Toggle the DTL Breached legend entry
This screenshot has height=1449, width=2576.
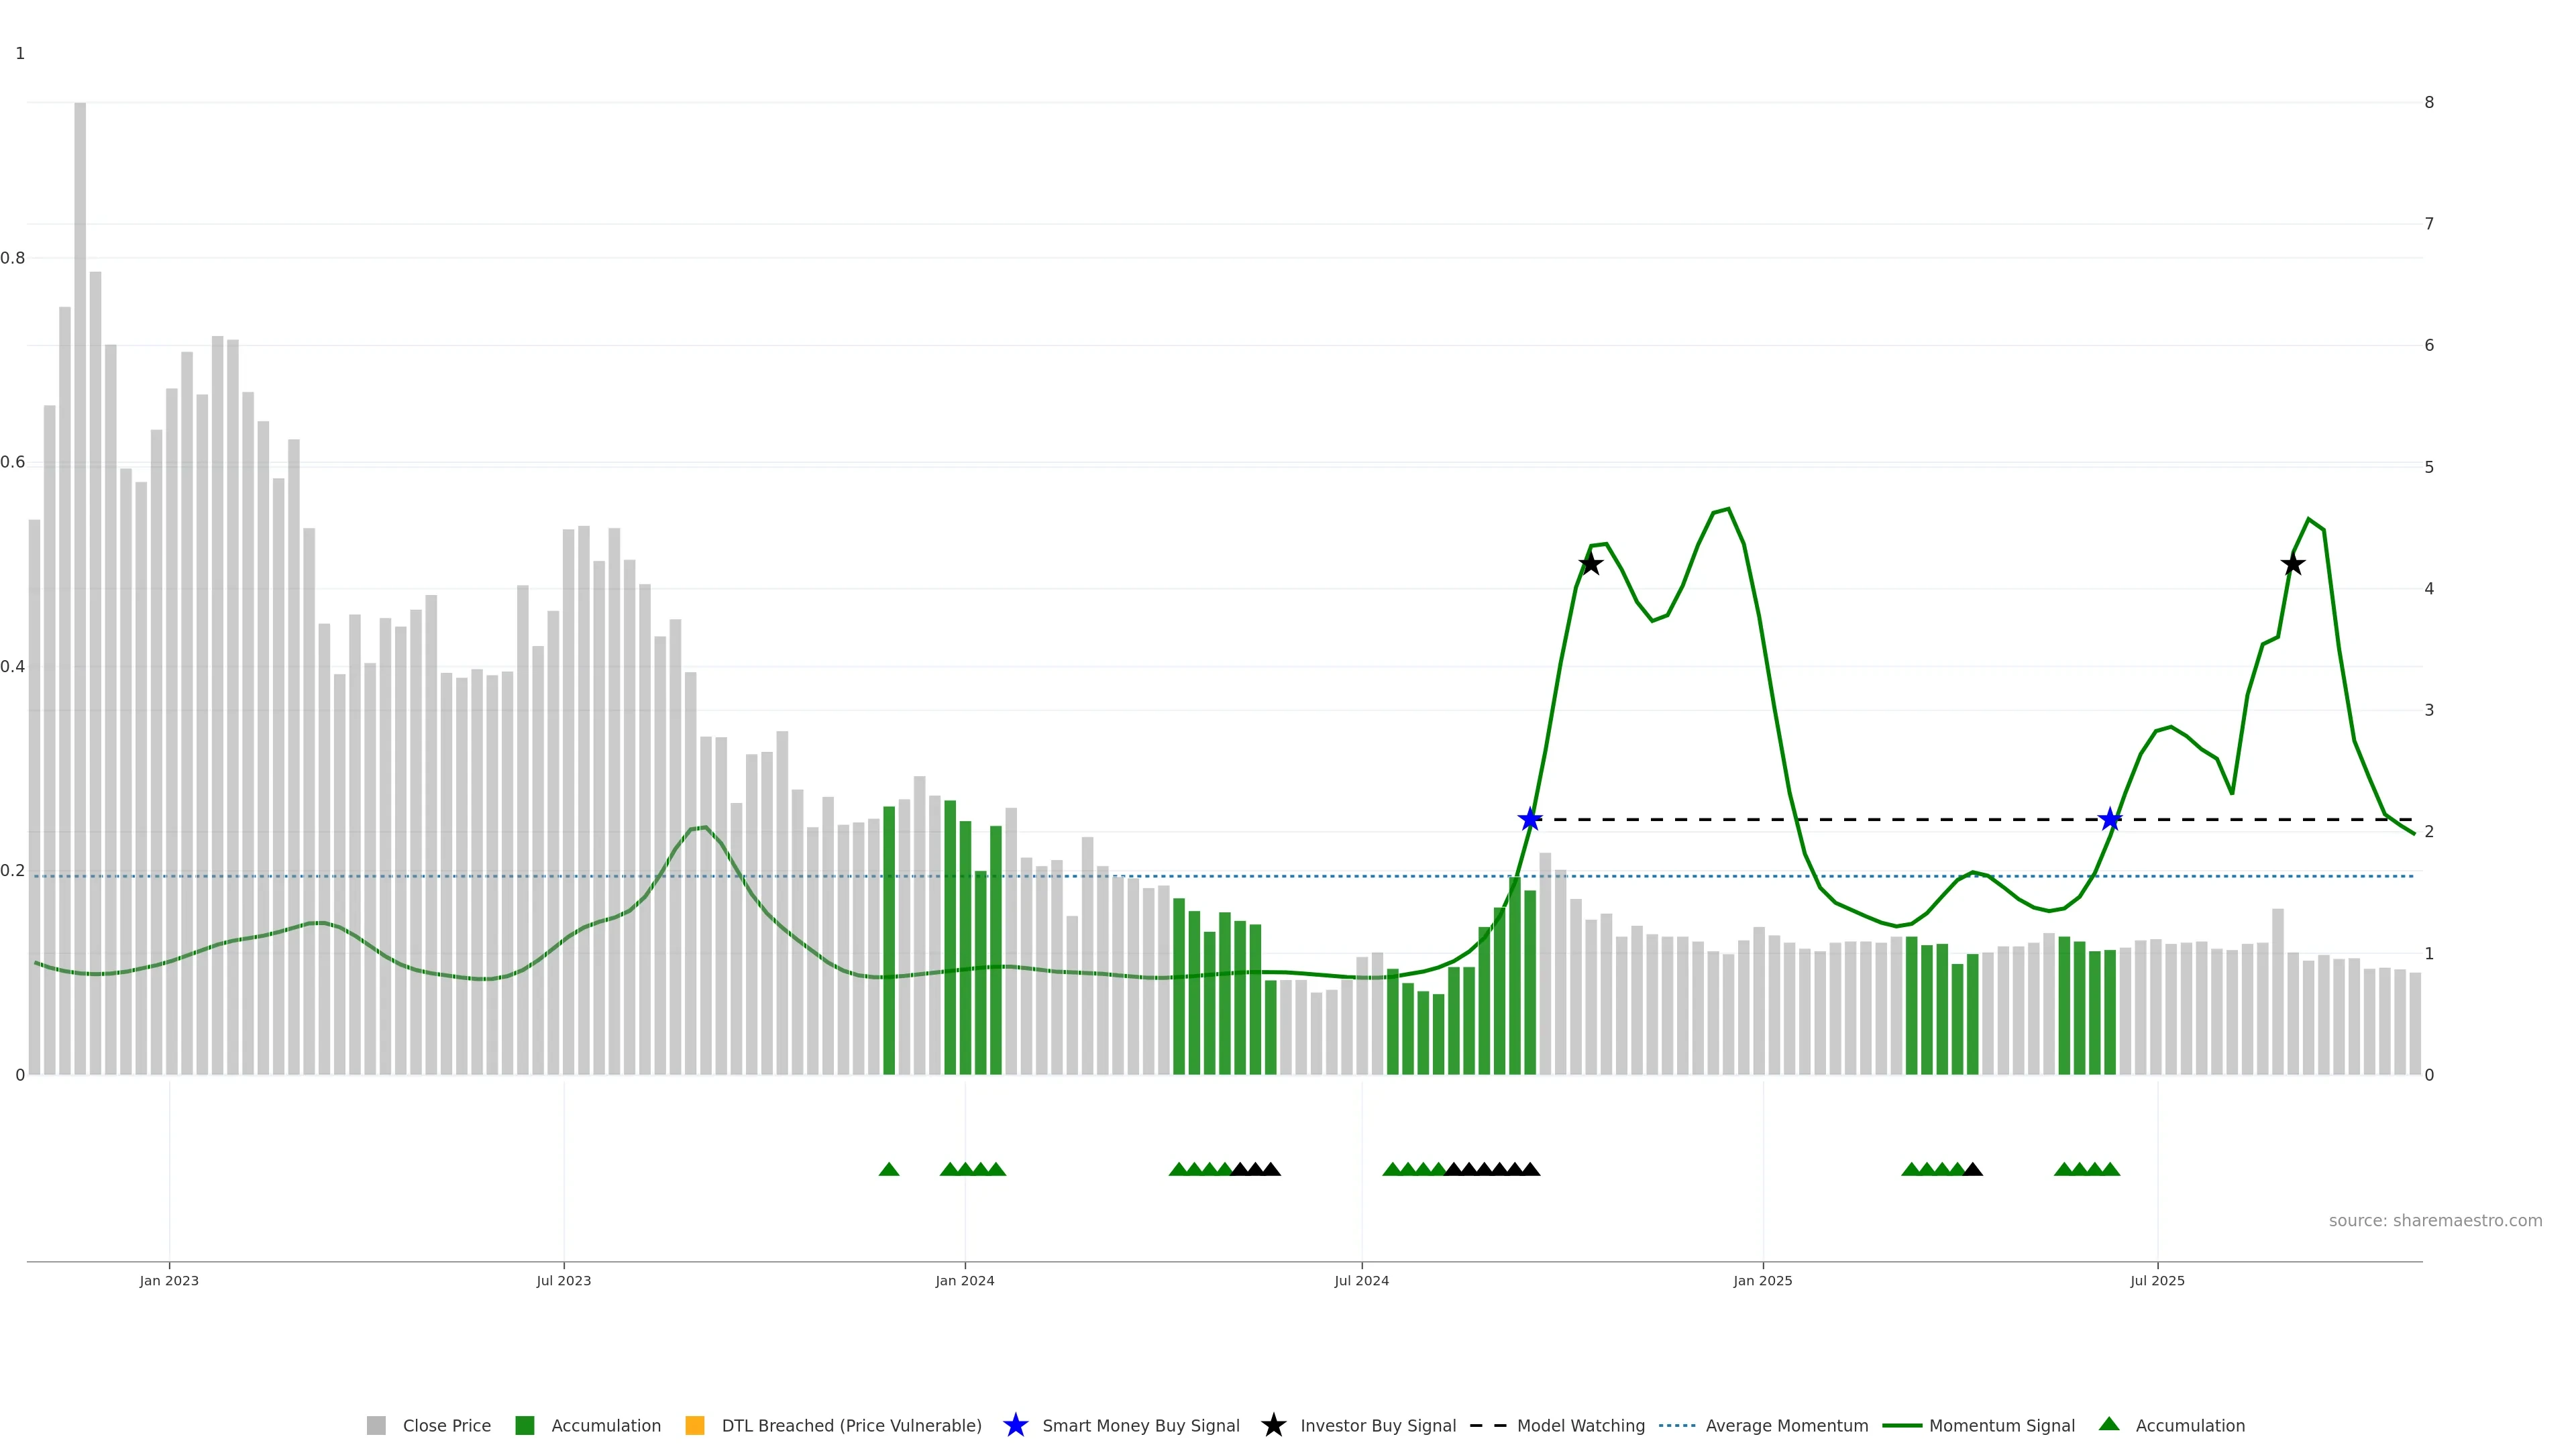coord(851,1425)
